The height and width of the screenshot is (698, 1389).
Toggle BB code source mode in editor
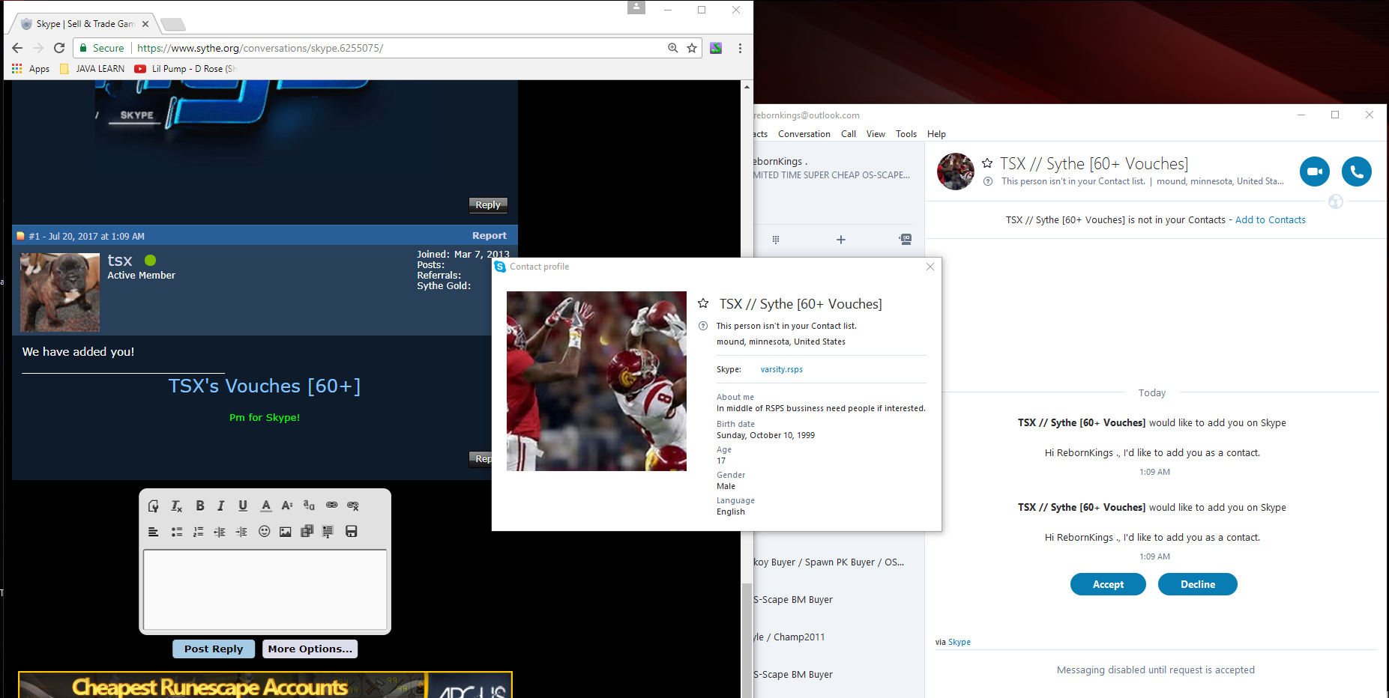154,506
